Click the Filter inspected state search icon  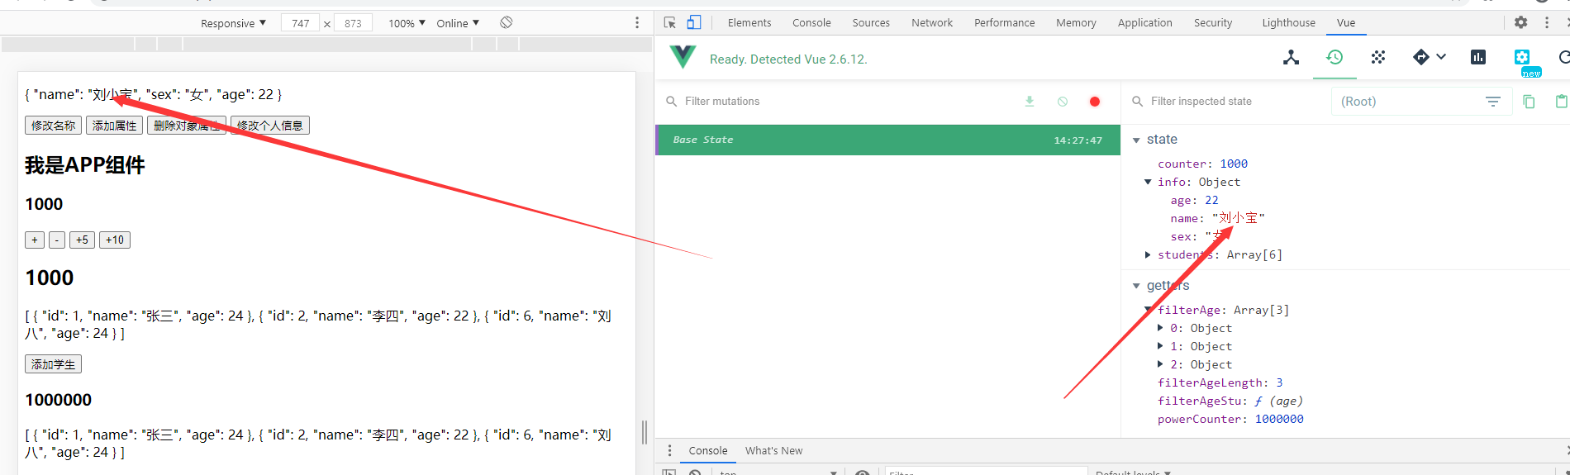(1137, 102)
